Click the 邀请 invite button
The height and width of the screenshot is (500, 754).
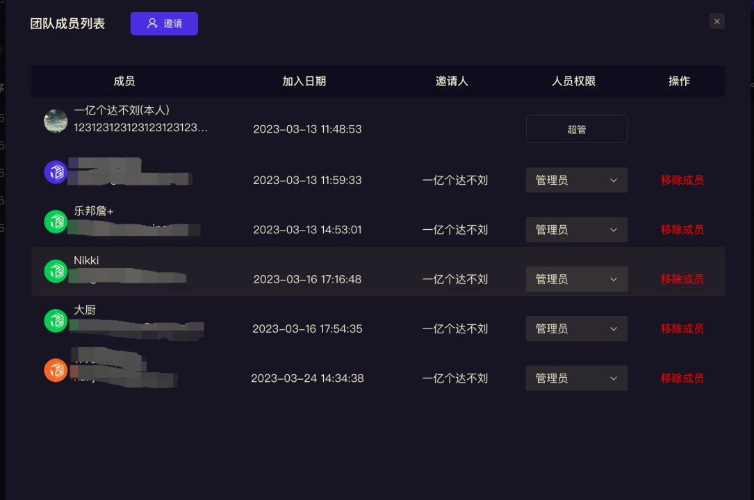tap(164, 24)
